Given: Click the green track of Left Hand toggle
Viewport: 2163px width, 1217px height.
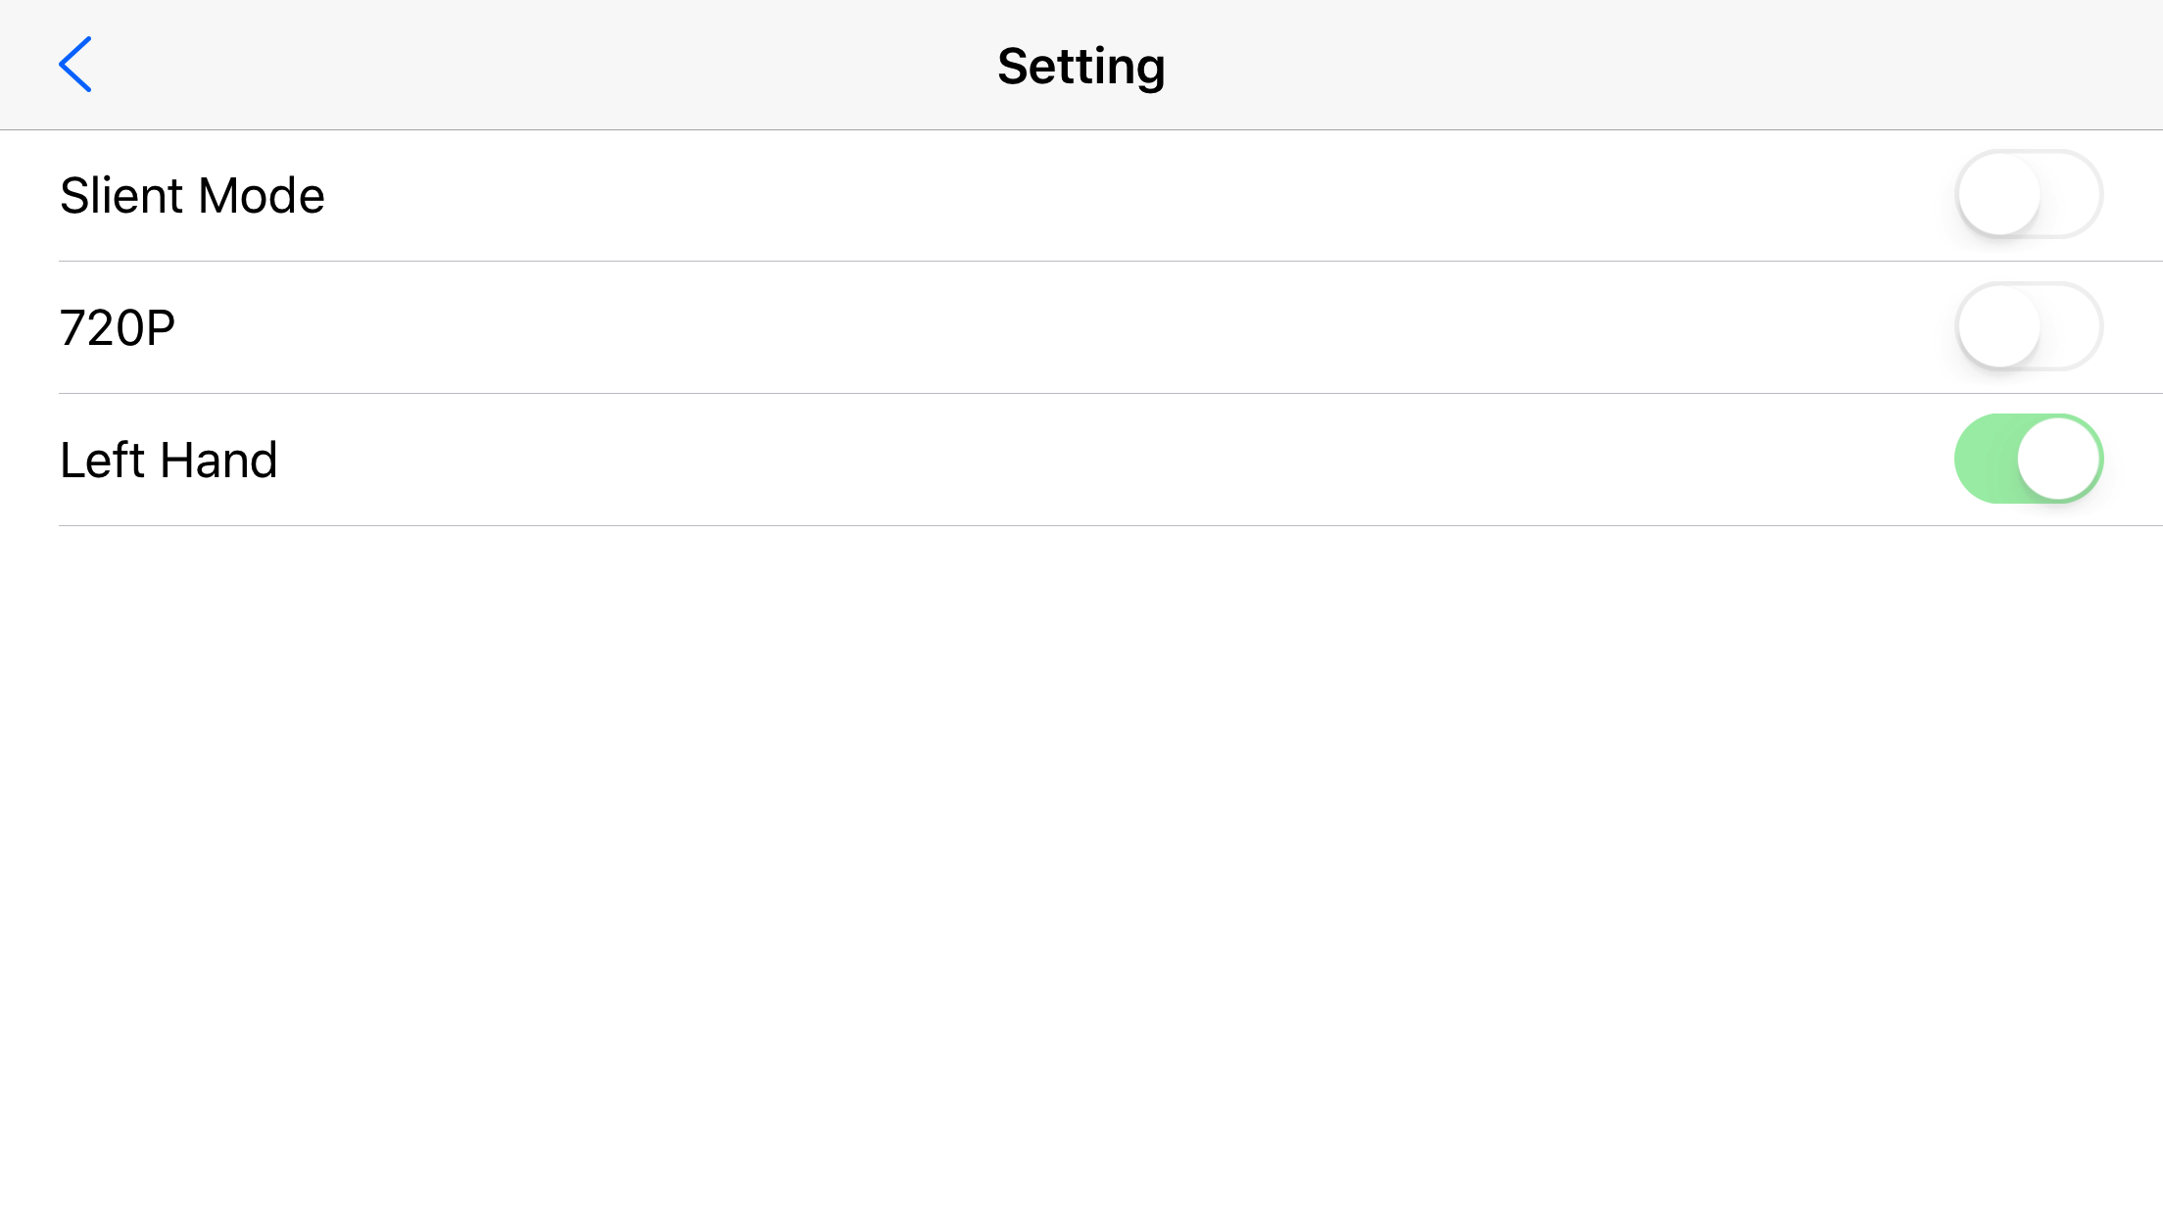Looking at the screenshot, I should [1984, 459].
